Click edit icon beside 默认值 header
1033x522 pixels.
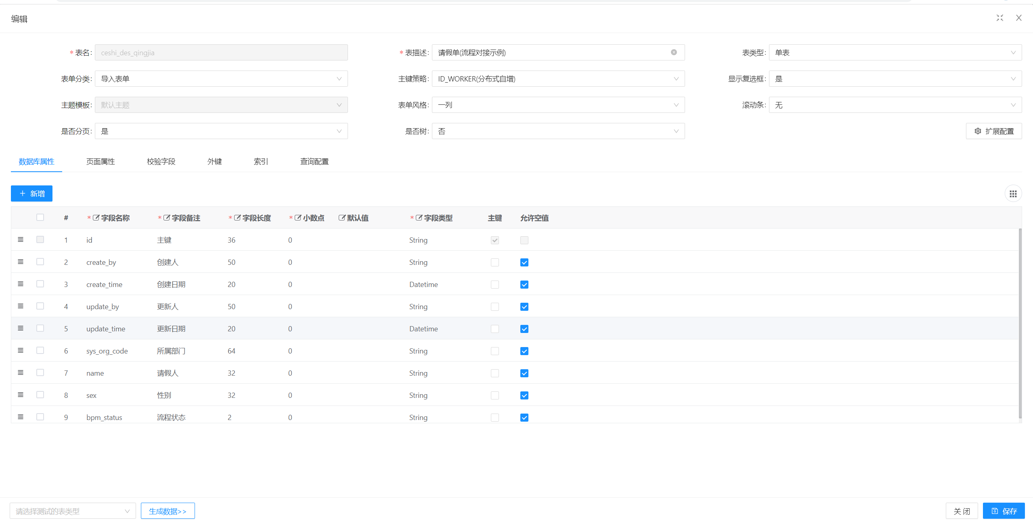(342, 218)
